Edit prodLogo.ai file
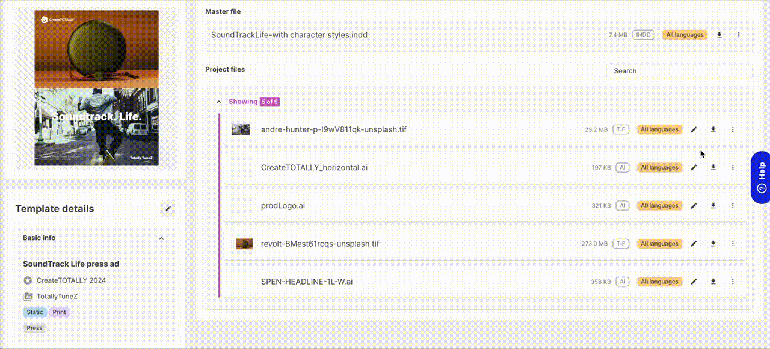 694,205
